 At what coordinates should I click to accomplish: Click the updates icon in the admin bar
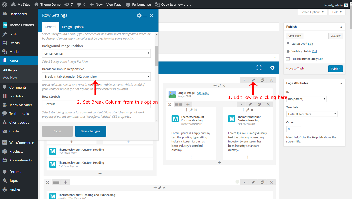(69, 4)
